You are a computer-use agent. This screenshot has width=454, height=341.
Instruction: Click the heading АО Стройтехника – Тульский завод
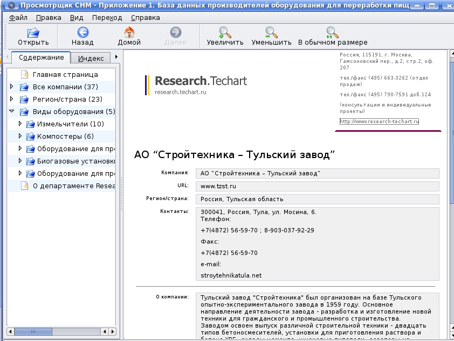pos(234,155)
